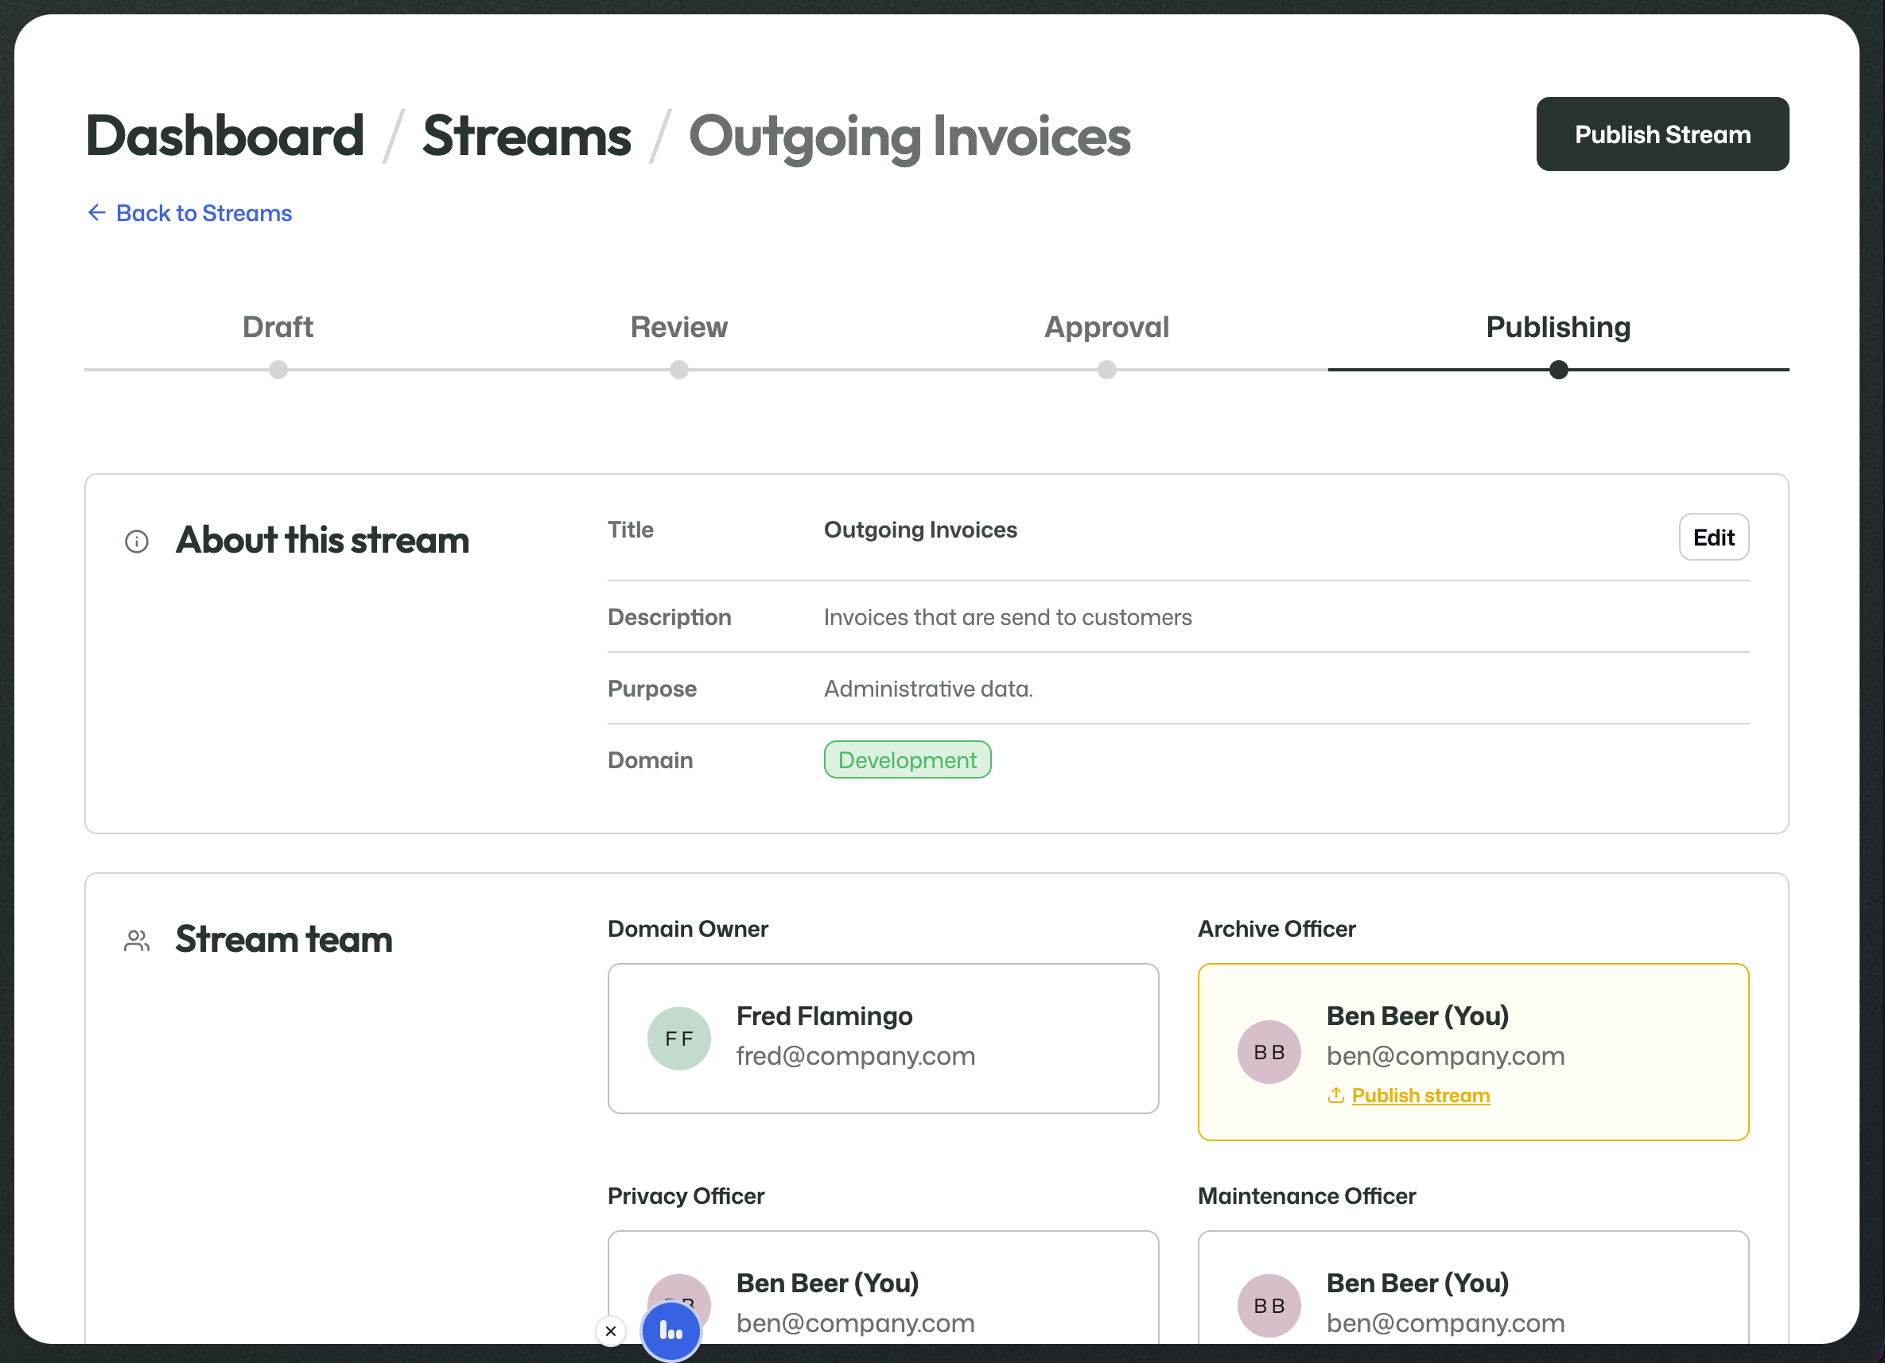
Task: Select the Outgoing Invoices title value
Action: point(920,530)
